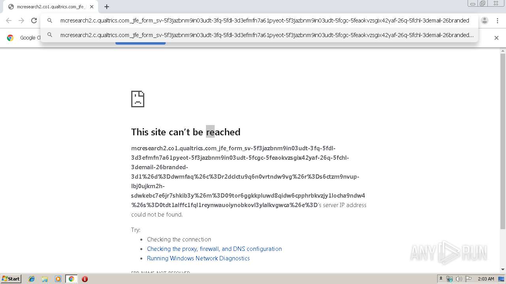Screen dimensions: 506x284
Task: Open Running Windows Network Diagnostics link
Action: pos(198,258)
